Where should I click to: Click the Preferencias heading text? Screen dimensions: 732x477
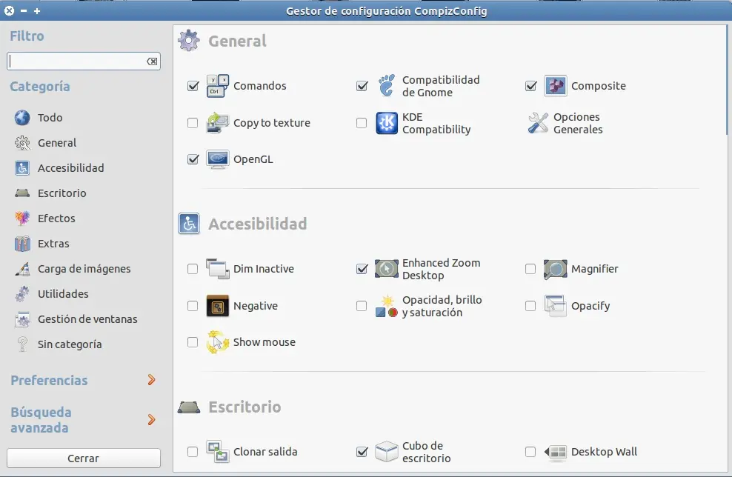[49, 381]
